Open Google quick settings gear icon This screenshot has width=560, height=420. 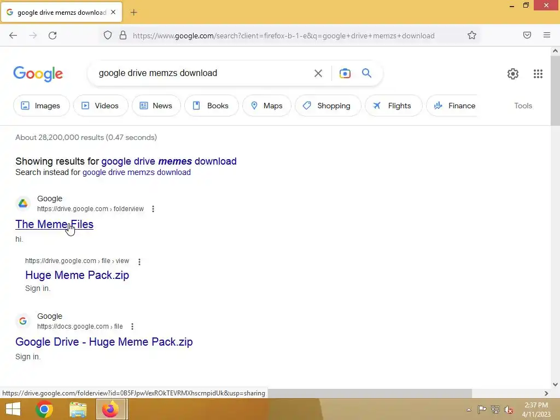(513, 74)
